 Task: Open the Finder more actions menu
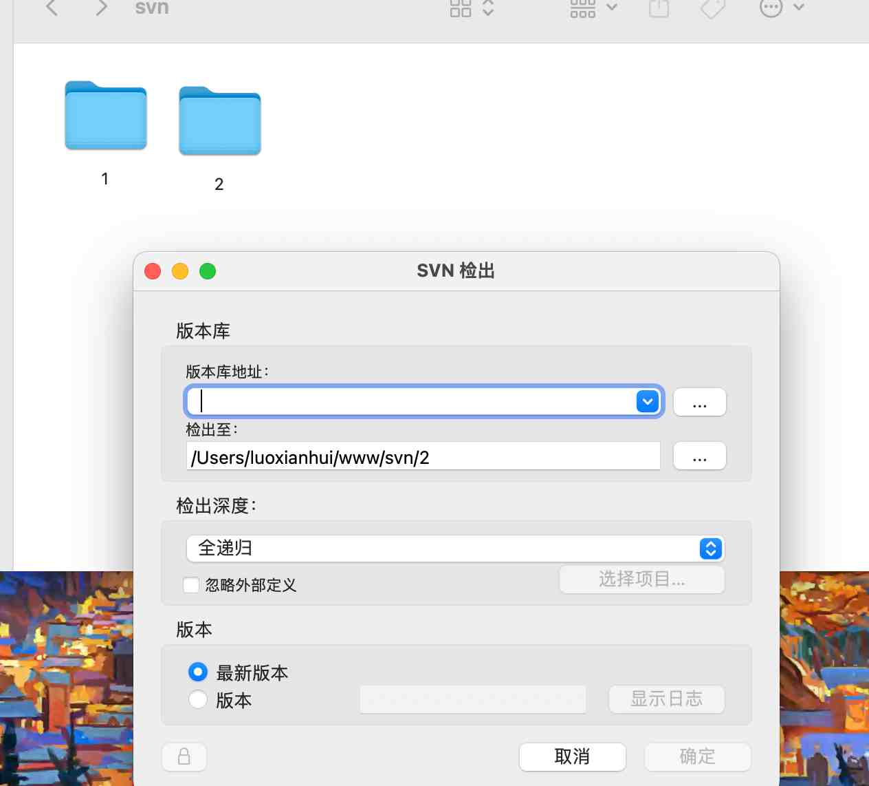(781, 8)
